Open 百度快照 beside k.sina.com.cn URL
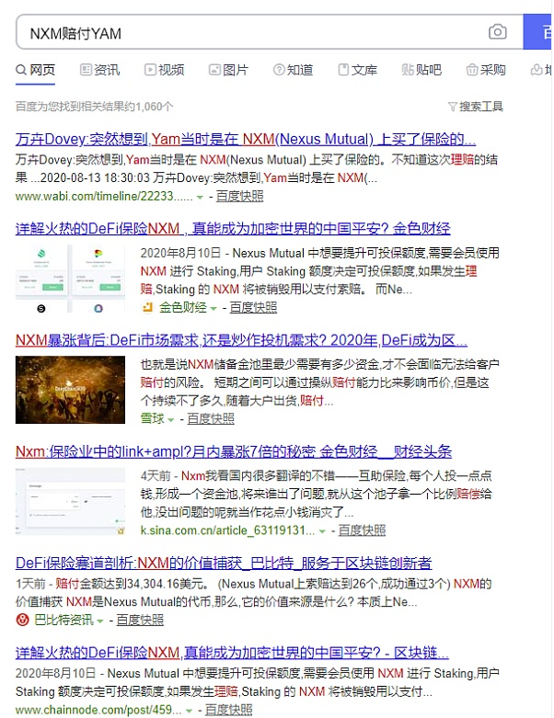The image size is (554, 718). (x=362, y=530)
